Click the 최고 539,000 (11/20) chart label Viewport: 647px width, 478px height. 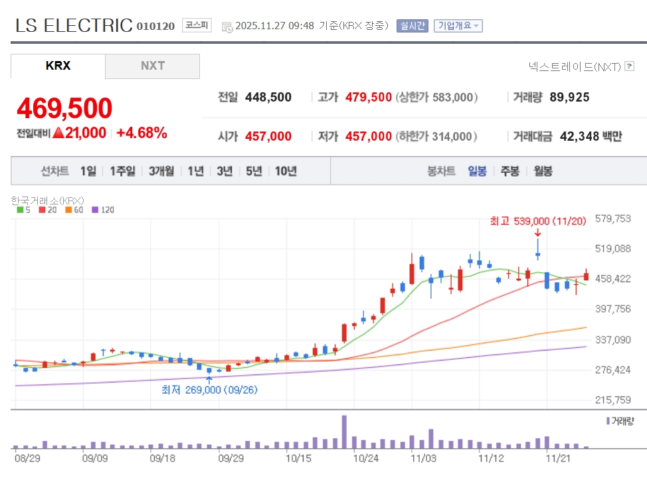538,221
